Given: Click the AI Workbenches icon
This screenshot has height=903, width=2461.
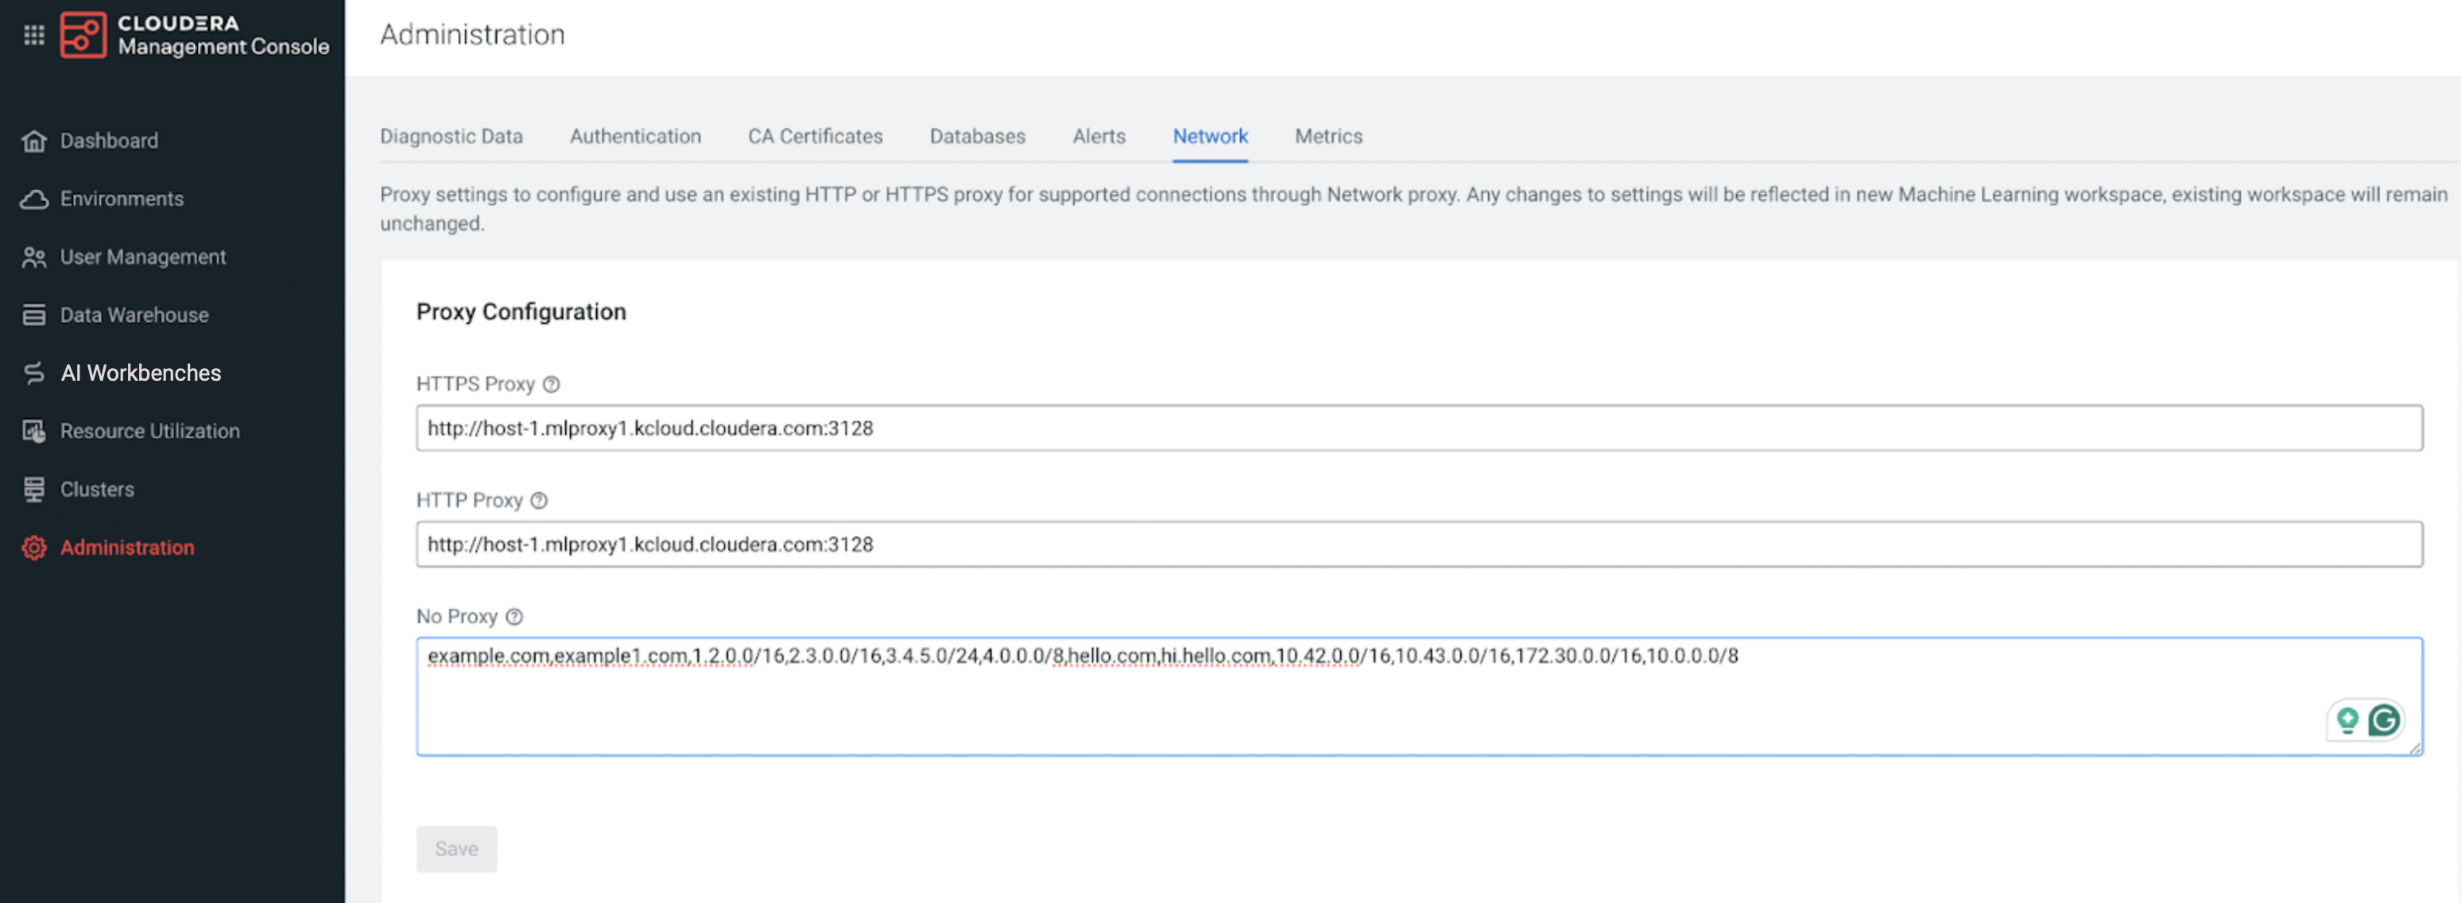Looking at the screenshot, I should point(34,374).
